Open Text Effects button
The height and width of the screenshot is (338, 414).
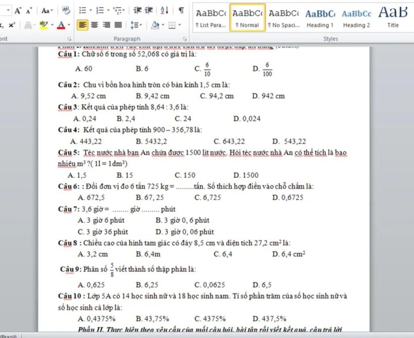[x=28, y=25]
